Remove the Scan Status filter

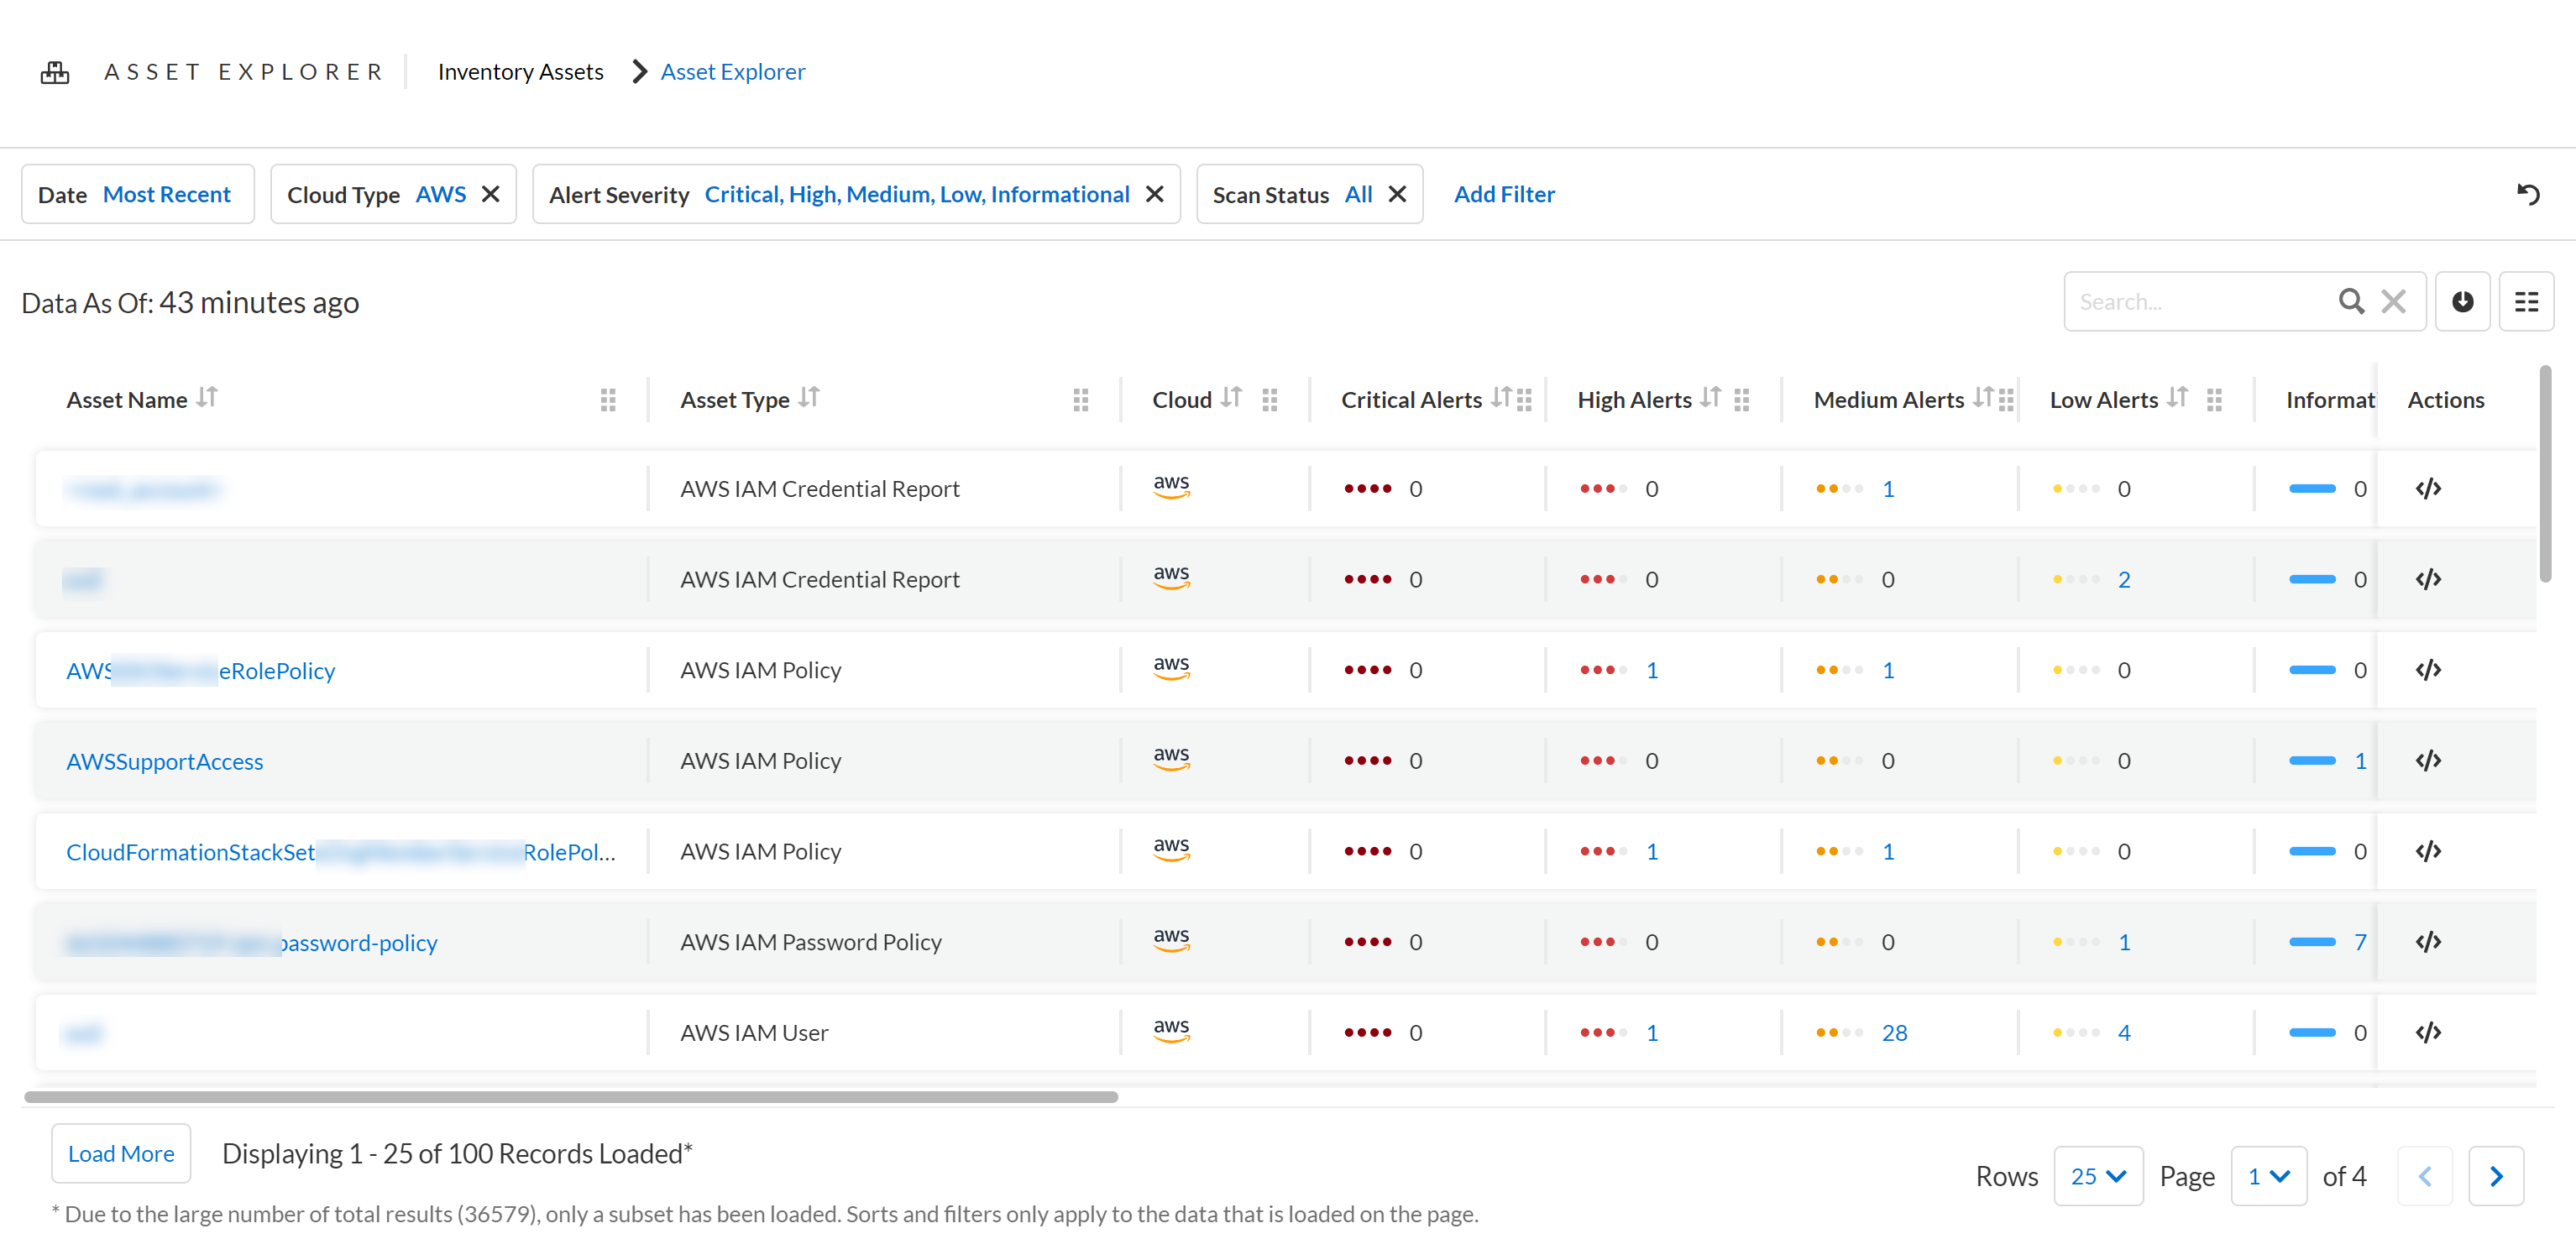click(1397, 194)
